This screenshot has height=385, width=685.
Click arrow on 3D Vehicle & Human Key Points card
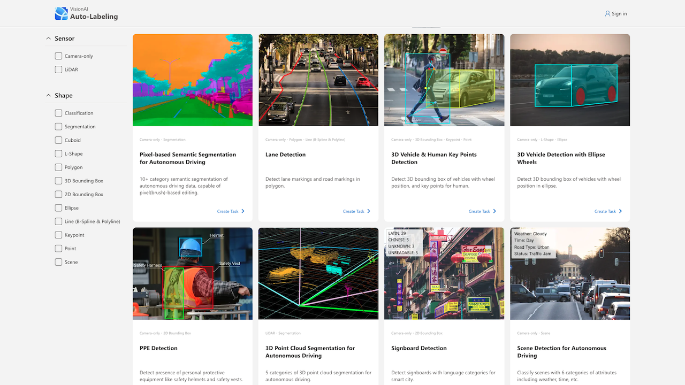click(x=494, y=211)
